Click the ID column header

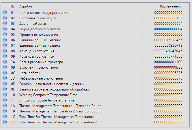[x=13, y=6]
